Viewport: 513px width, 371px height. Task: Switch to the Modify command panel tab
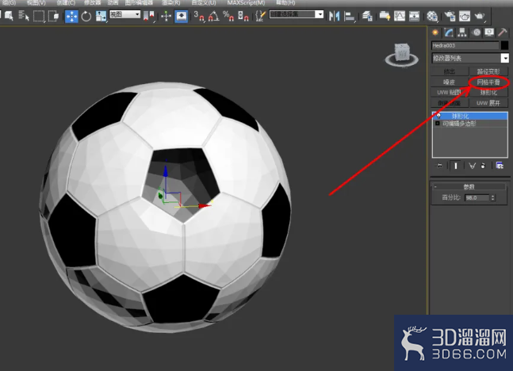coord(449,33)
